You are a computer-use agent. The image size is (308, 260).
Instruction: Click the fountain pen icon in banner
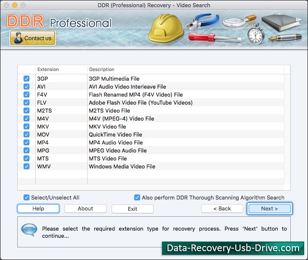click(x=285, y=37)
